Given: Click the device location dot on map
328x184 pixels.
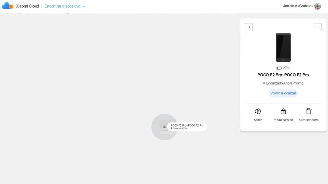Looking at the screenshot, I should click(x=164, y=127).
